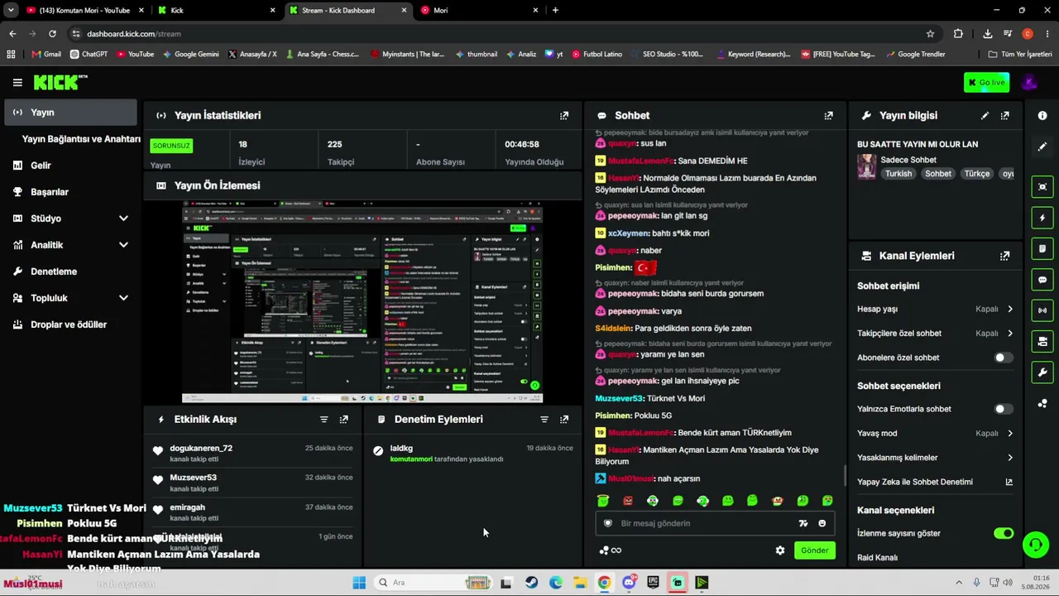Toggle the stream preview widget icon in right sidebar
Viewport: 1059px width, 596px height.
pyautogui.click(x=1042, y=186)
